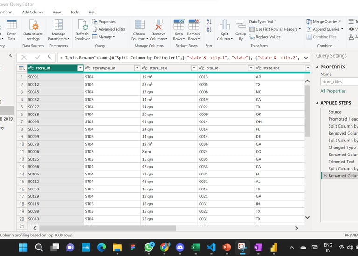Click the Refresh Preview icon
The height and width of the screenshot is (256, 358).
click(82, 25)
